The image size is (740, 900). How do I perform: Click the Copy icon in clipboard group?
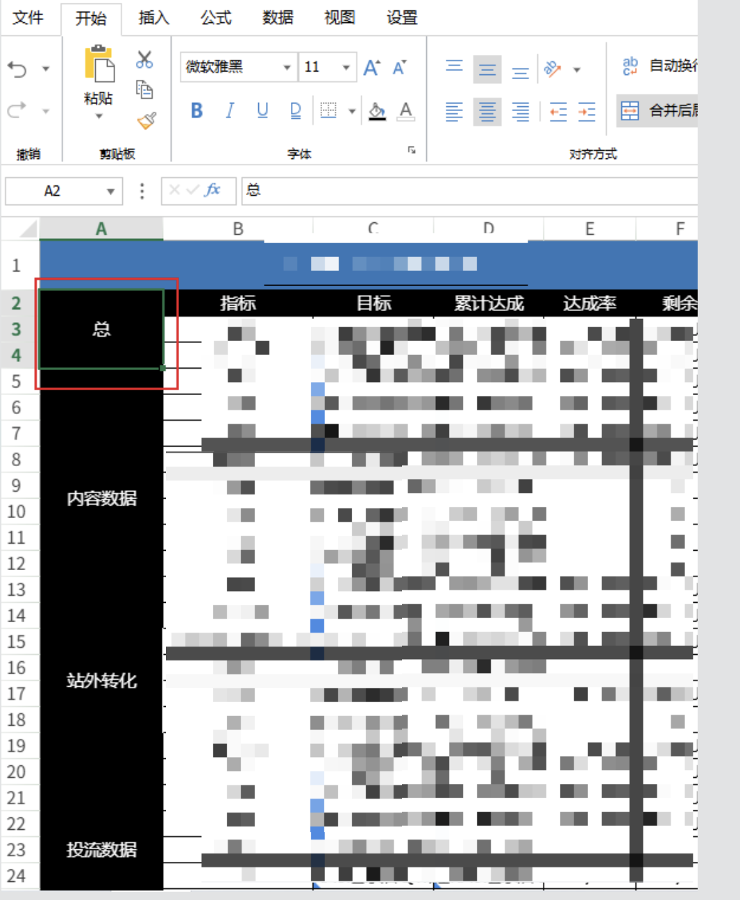(144, 90)
